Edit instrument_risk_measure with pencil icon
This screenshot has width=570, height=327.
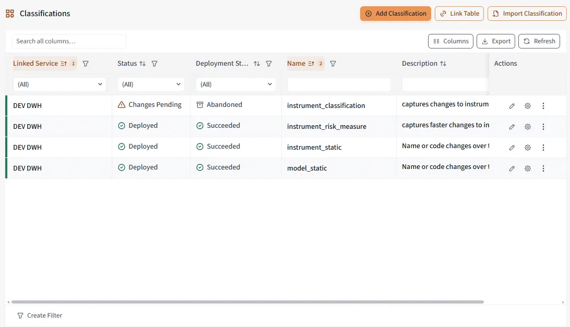point(512,126)
